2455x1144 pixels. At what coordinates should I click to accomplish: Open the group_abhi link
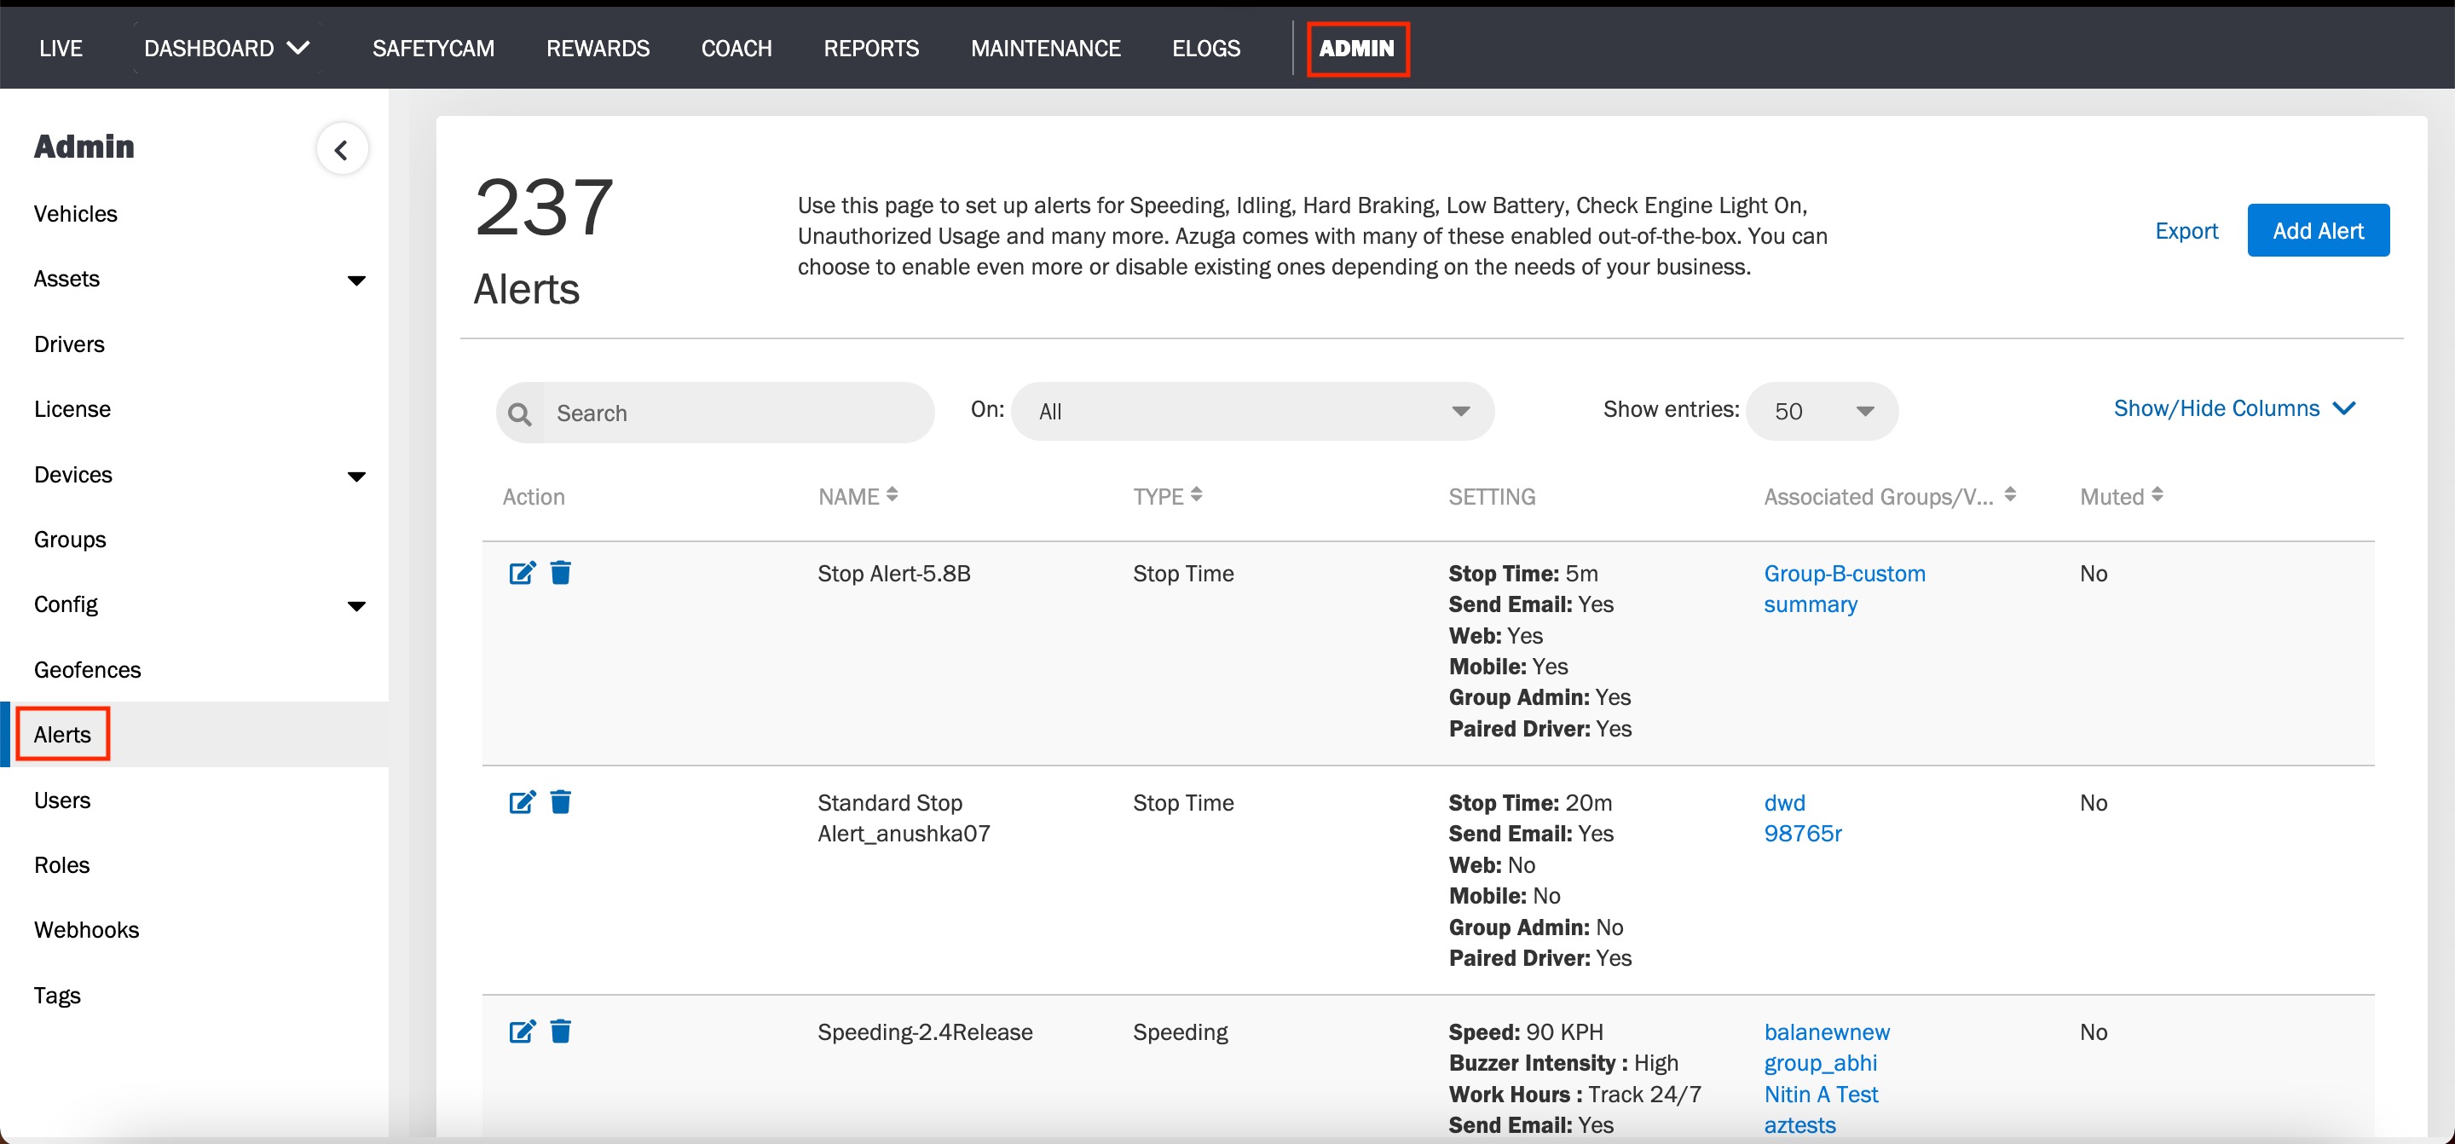[1820, 1063]
